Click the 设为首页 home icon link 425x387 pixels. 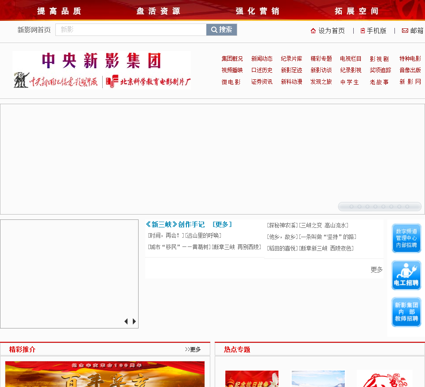click(328, 31)
